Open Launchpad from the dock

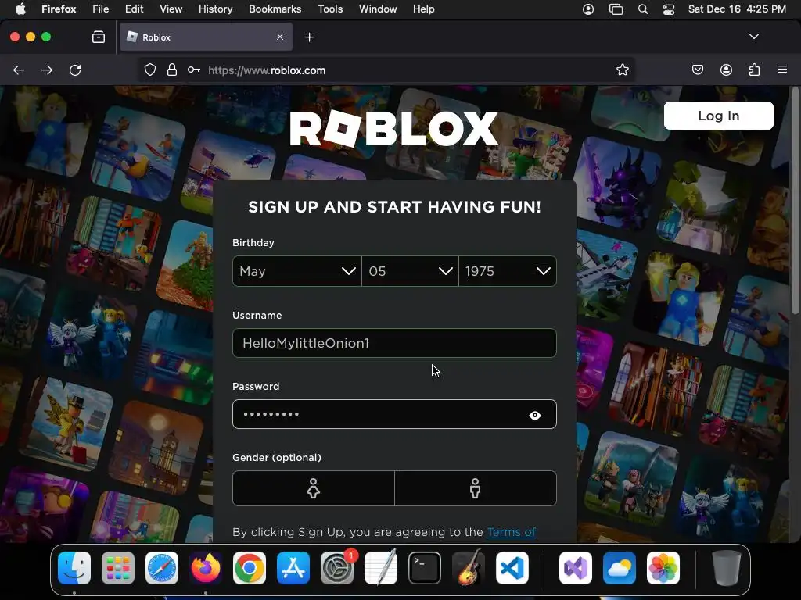click(x=118, y=568)
